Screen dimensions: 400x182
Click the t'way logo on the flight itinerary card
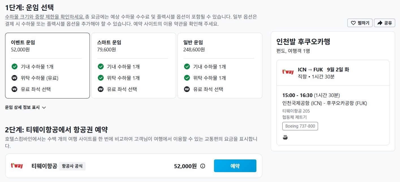pyautogui.click(x=288, y=72)
